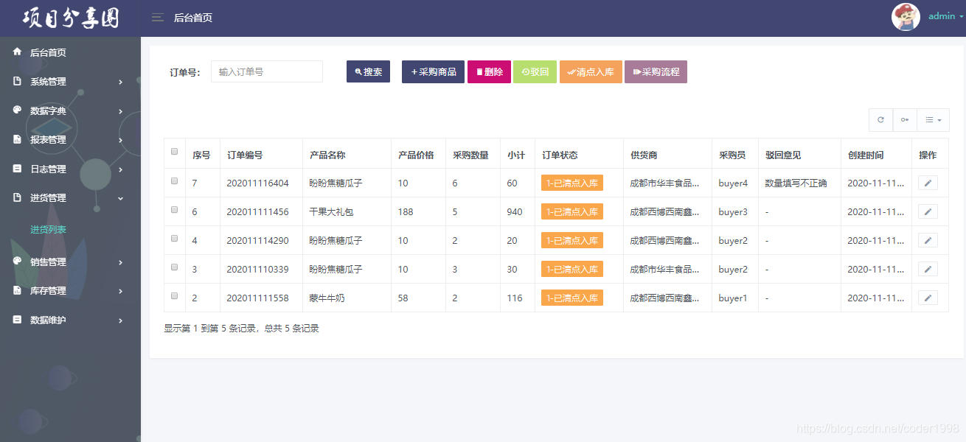Click the 订单号 input field

point(266,71)
